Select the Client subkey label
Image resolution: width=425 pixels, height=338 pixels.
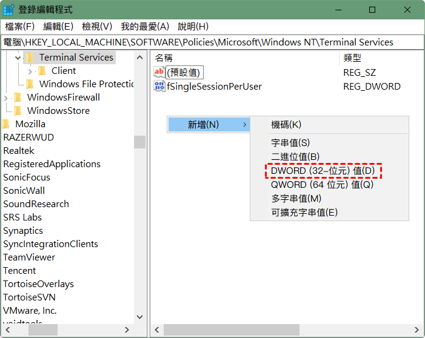(x=64, y=71)
